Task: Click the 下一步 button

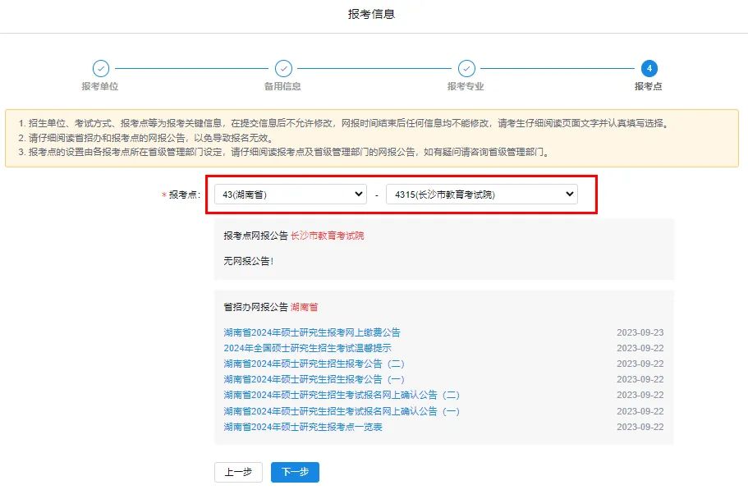Action: [x=295, y=472]
